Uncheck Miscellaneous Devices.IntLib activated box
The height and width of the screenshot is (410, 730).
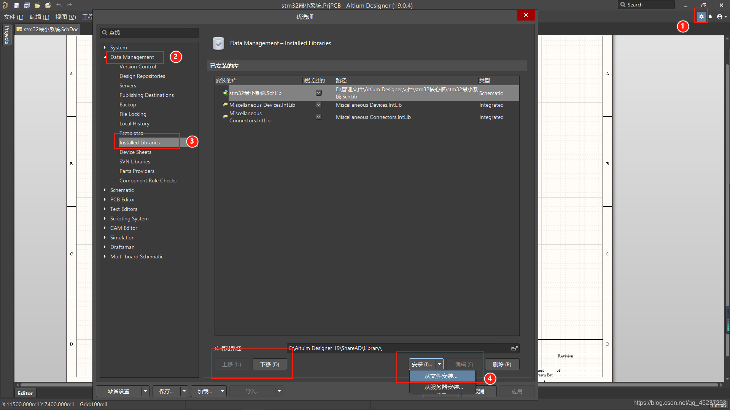[x=319, y=105]
